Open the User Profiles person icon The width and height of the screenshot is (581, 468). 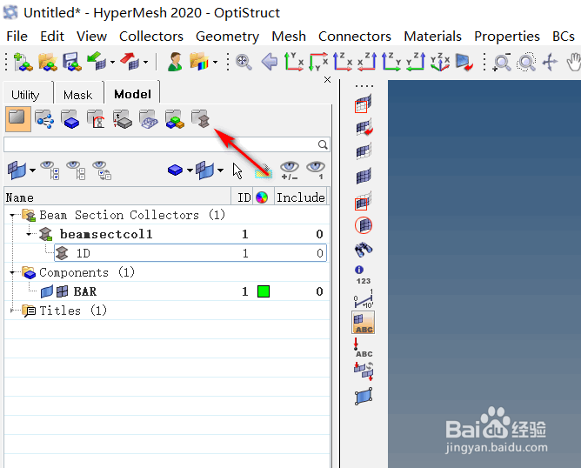click(174, 62)
